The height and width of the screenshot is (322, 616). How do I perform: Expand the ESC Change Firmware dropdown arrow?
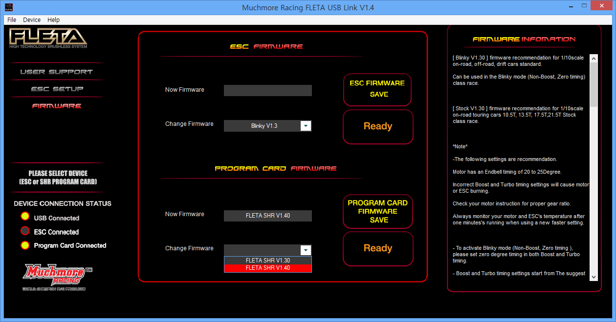tap(306, 126)
